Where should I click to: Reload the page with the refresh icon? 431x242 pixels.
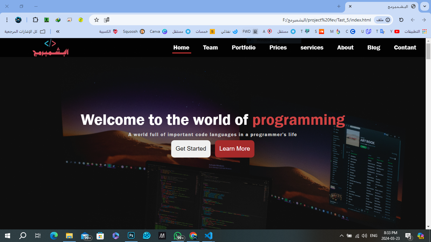click(x=401, y=20)
